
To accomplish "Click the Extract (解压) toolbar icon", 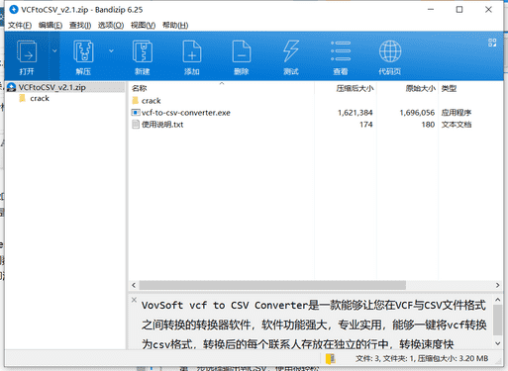I will coord(83,51).
